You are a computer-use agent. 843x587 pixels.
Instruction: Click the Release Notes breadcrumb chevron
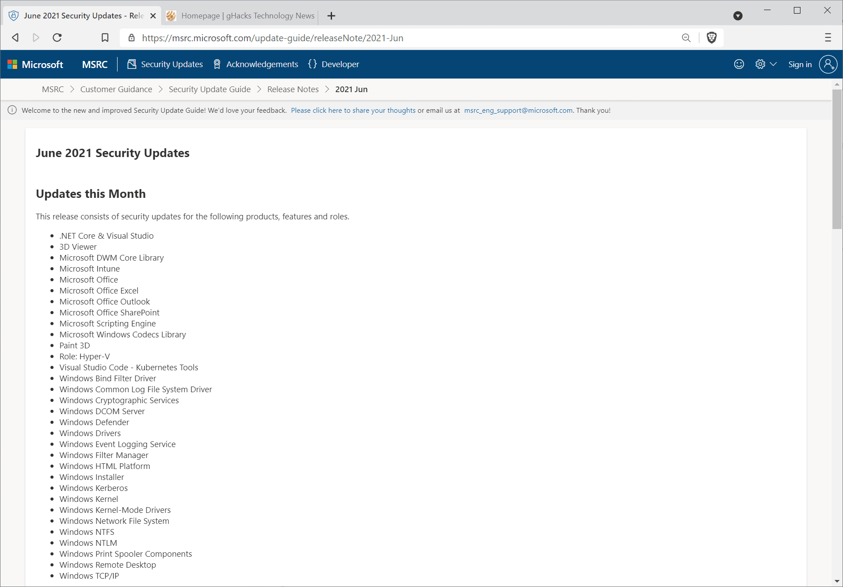327,89
